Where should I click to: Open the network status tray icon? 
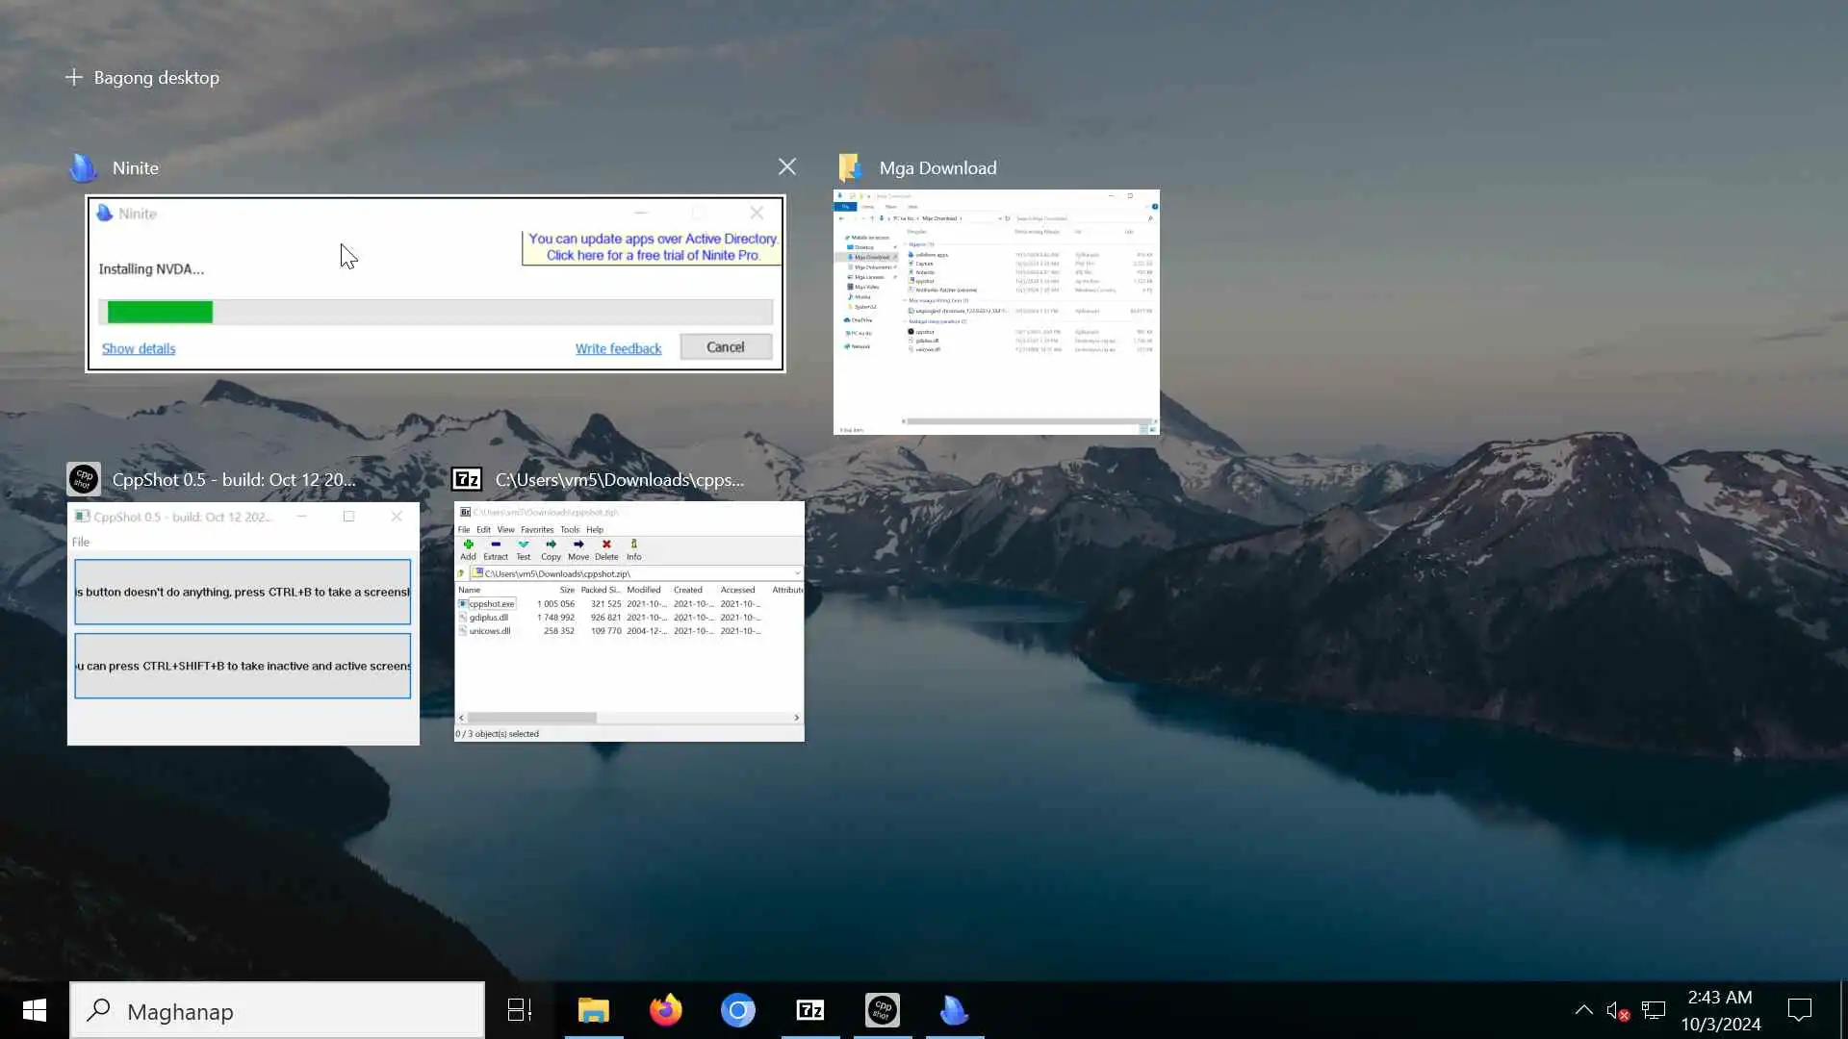tap(1654, 1010)
